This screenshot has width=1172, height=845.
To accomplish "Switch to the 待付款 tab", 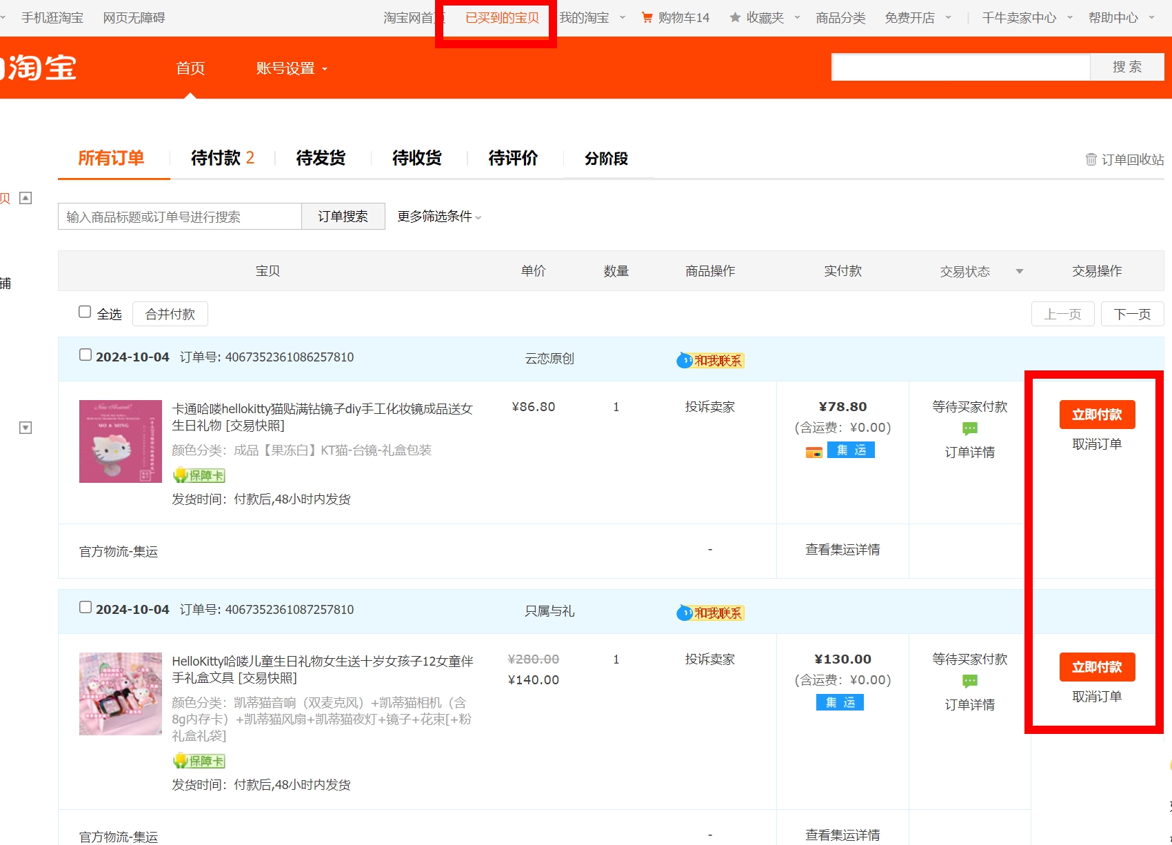I will [223, 158].
